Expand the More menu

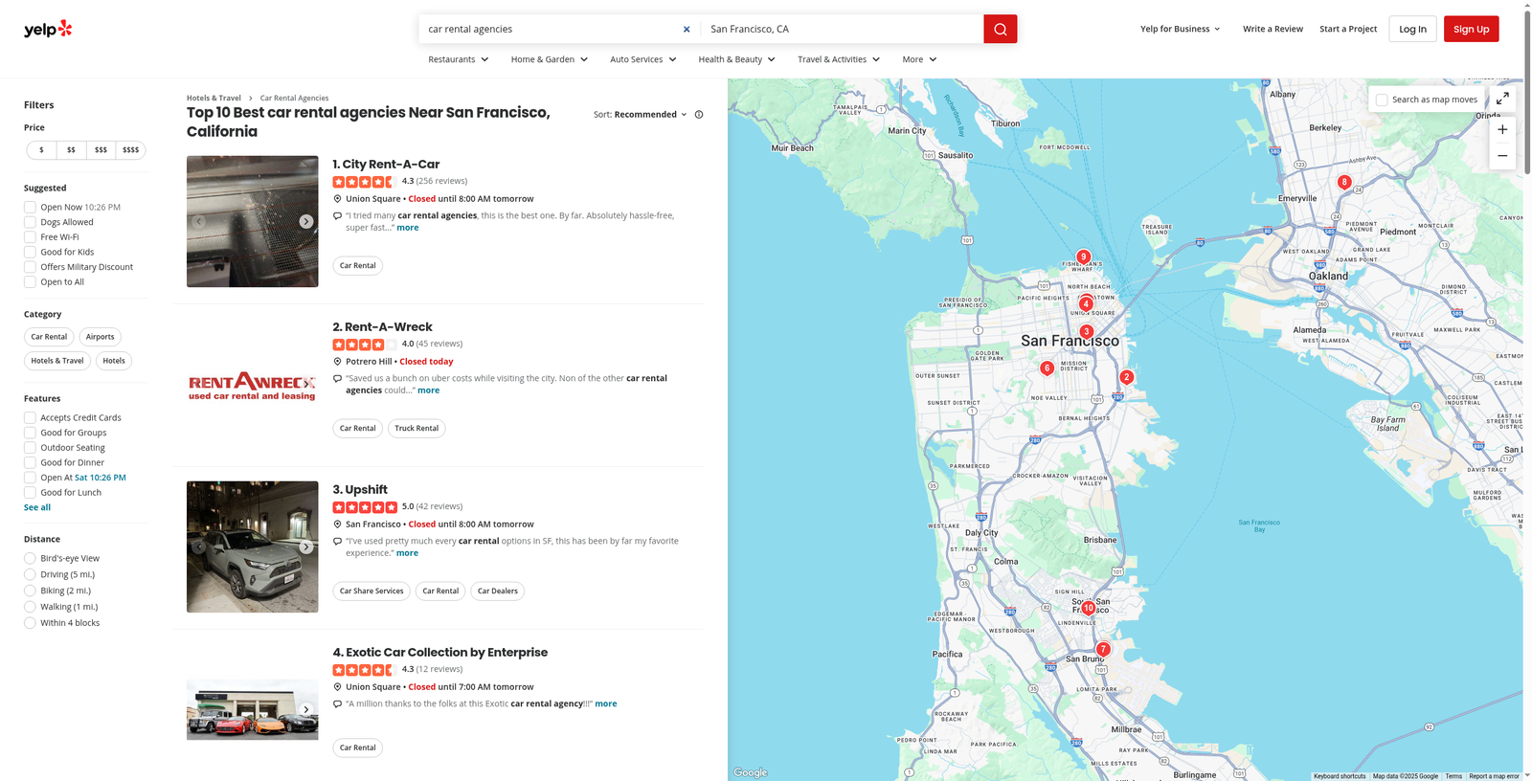pyautogui.click(x=919, y=59)
